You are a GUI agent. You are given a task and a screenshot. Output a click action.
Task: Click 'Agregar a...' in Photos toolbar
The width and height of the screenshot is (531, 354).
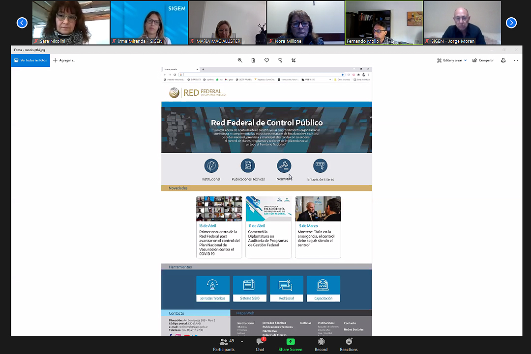(x=64, y=60)
